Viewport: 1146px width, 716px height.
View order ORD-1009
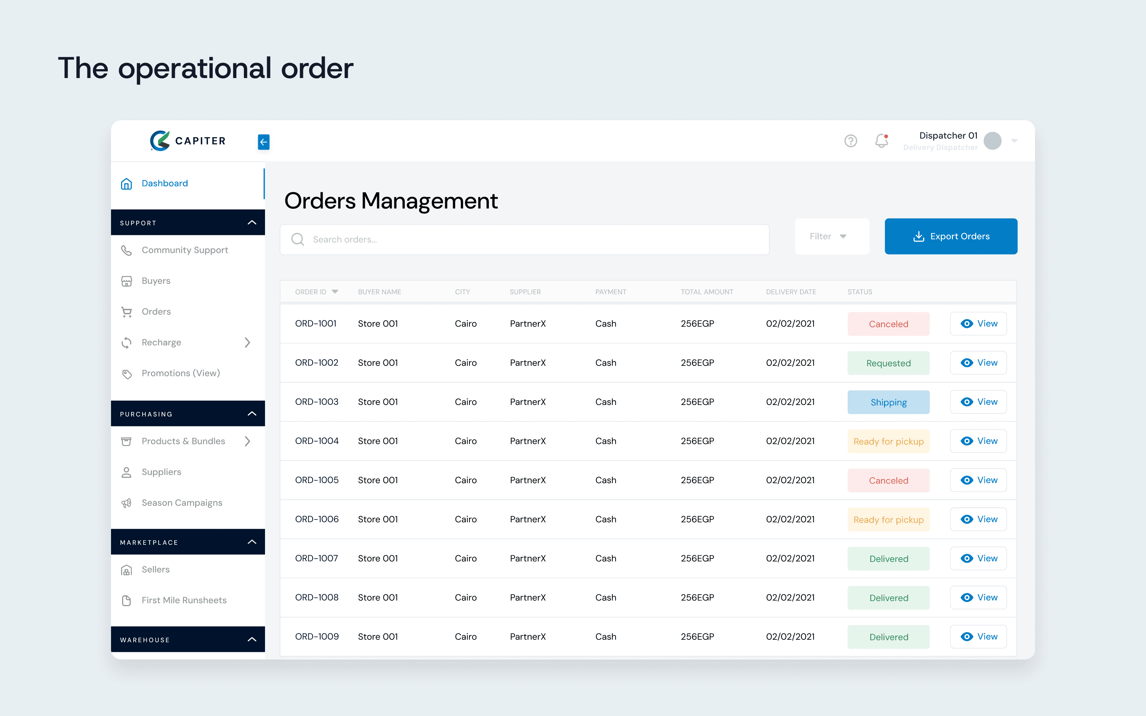pos(978,637)
